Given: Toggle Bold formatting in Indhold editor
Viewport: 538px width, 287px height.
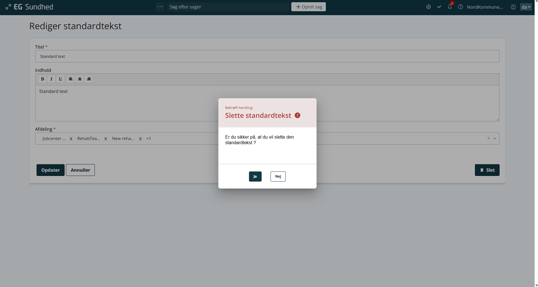Looking at the screenshot, I should 42,79.
